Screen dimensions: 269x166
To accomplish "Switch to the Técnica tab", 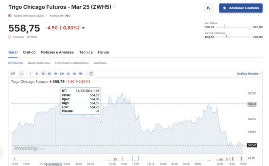I will coord(86,52).
